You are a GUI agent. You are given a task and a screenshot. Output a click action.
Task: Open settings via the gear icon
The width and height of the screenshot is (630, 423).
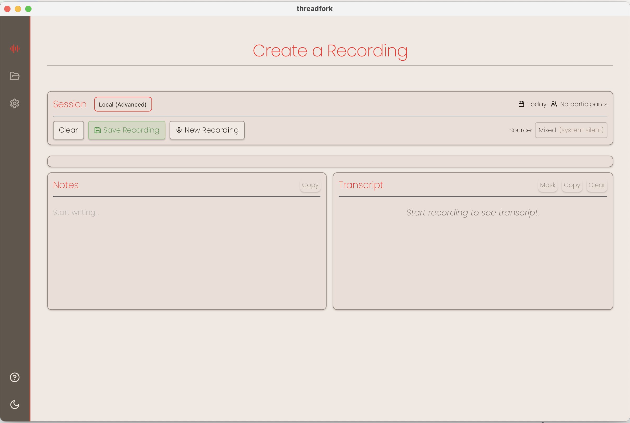[15, 103]
